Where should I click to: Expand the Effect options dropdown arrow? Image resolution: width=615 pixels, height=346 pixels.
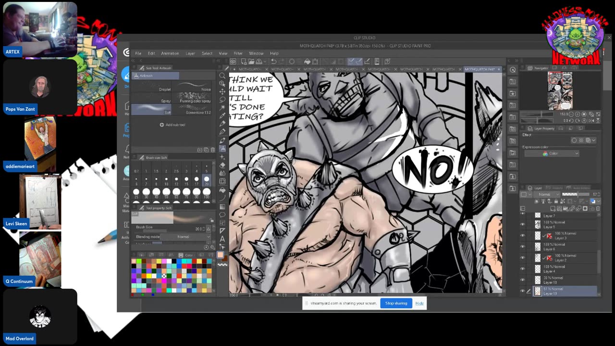click(x=593, y=140)
